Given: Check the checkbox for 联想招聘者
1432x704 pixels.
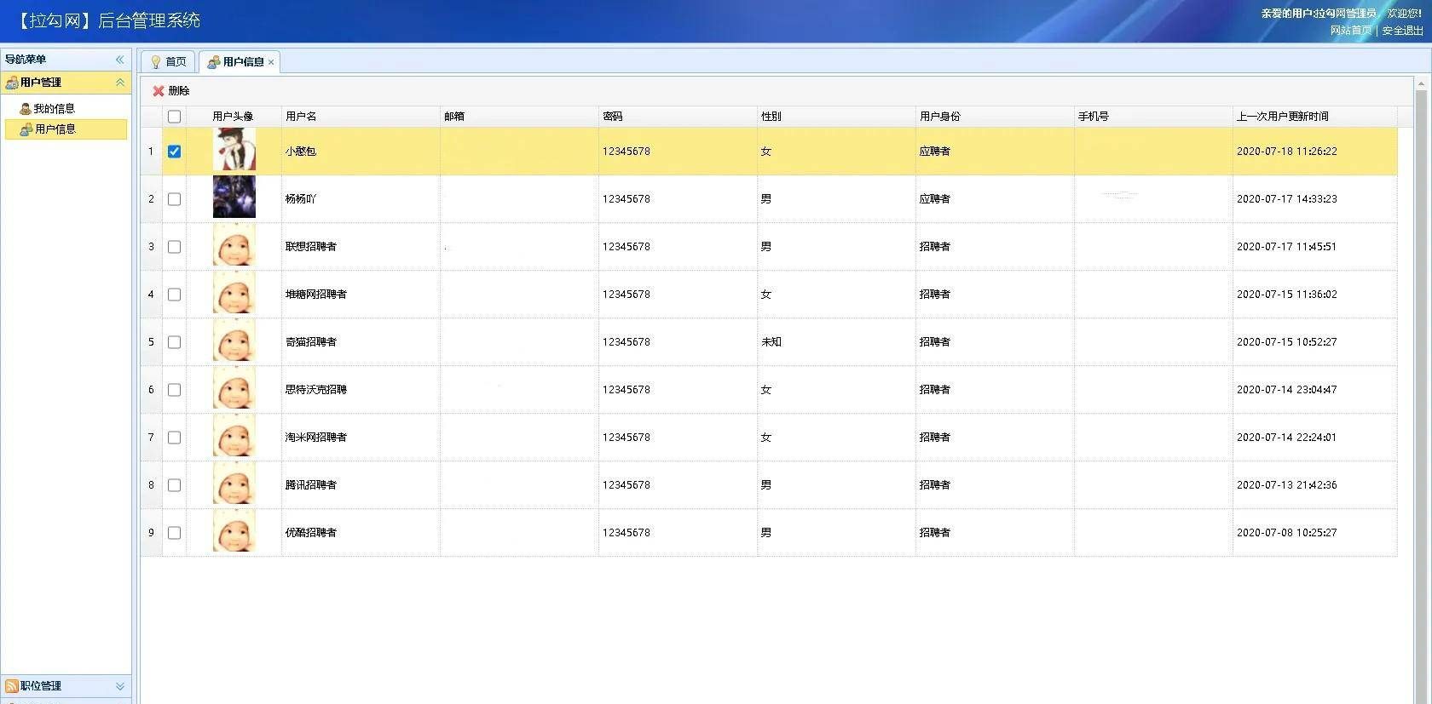Looking at the screenshot, I should tap(175, 247).
